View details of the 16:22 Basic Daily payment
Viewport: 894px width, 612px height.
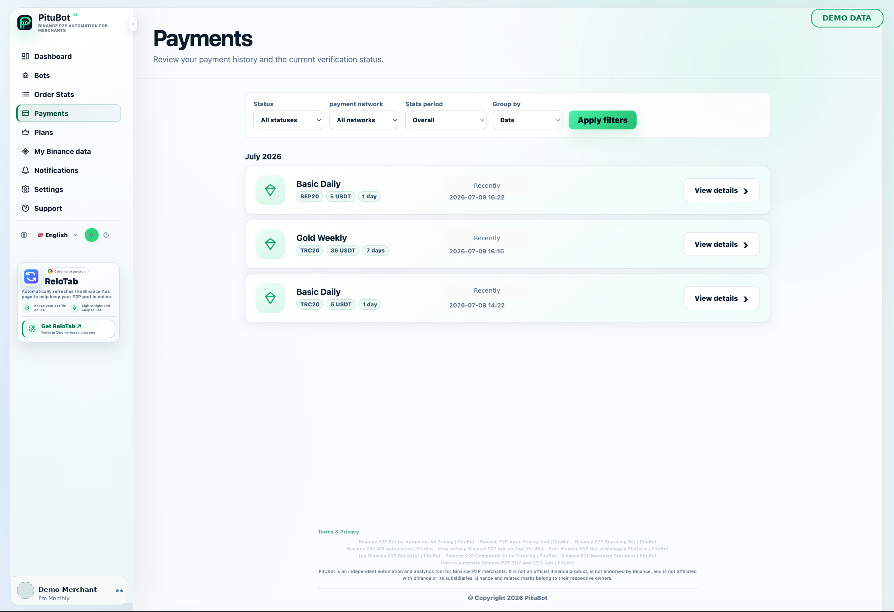coord(721,190)
